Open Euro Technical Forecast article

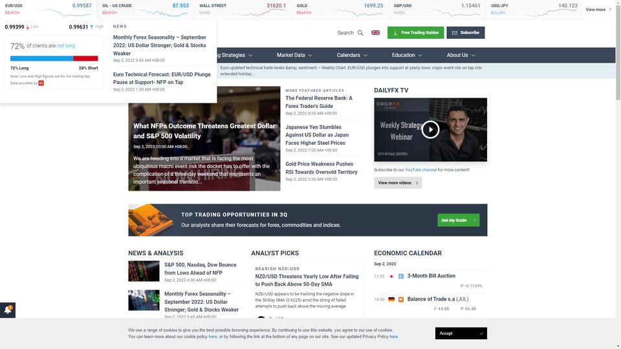(162, 78)
